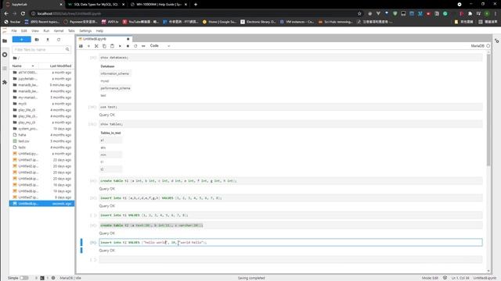Click the 'show tables;' cell
The height and width of the screenshot is (281, 501).
[290, 124]
